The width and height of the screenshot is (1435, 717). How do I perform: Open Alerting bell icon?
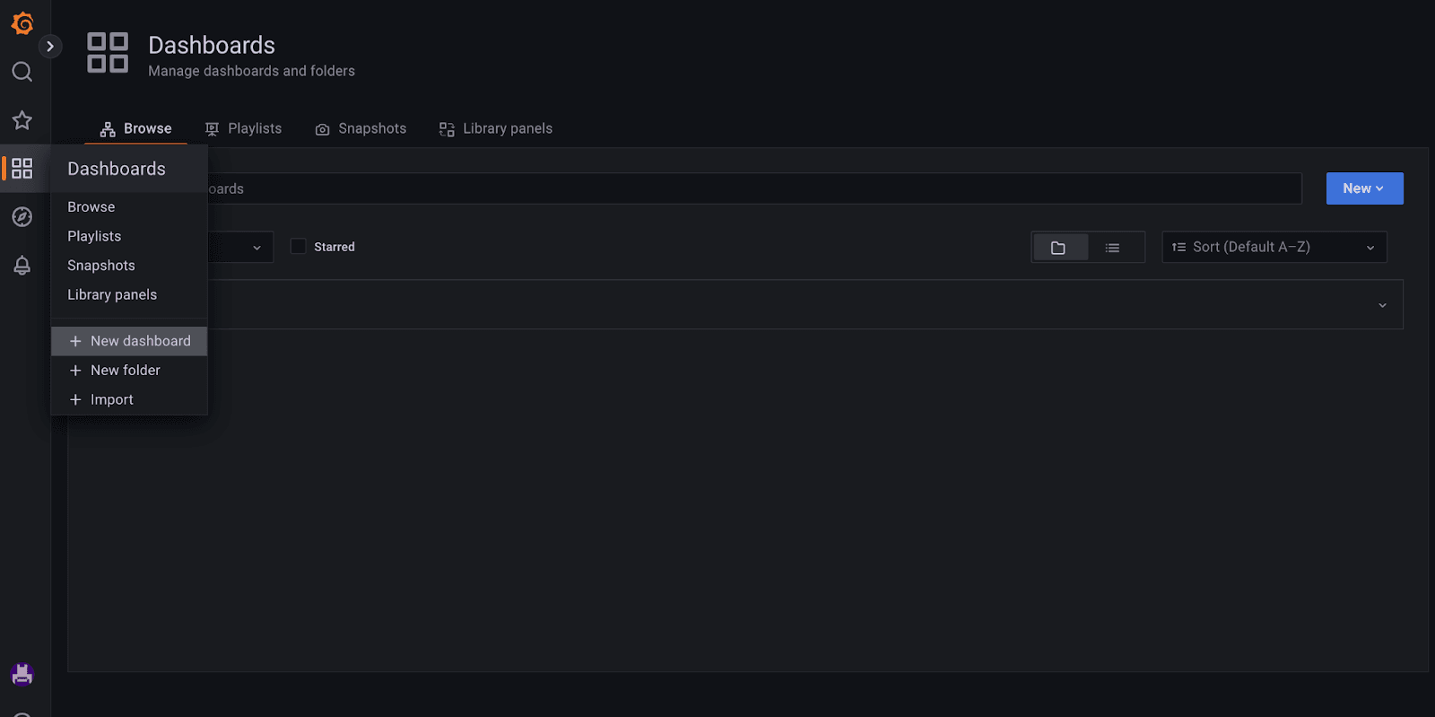tap(22, 266)
